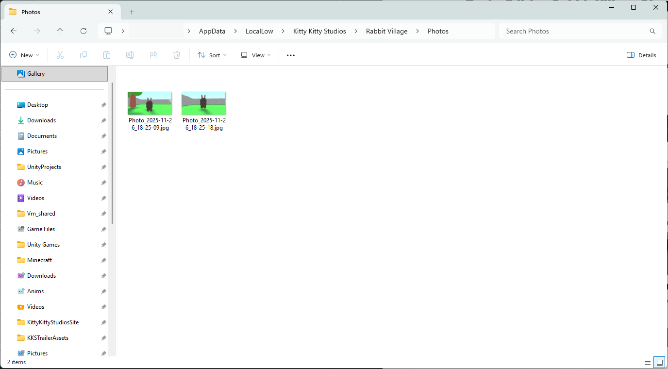This screenshot has height=369, width=668.
Task: Open UnityProjects folder in sidebar
Action: point(44,167)
